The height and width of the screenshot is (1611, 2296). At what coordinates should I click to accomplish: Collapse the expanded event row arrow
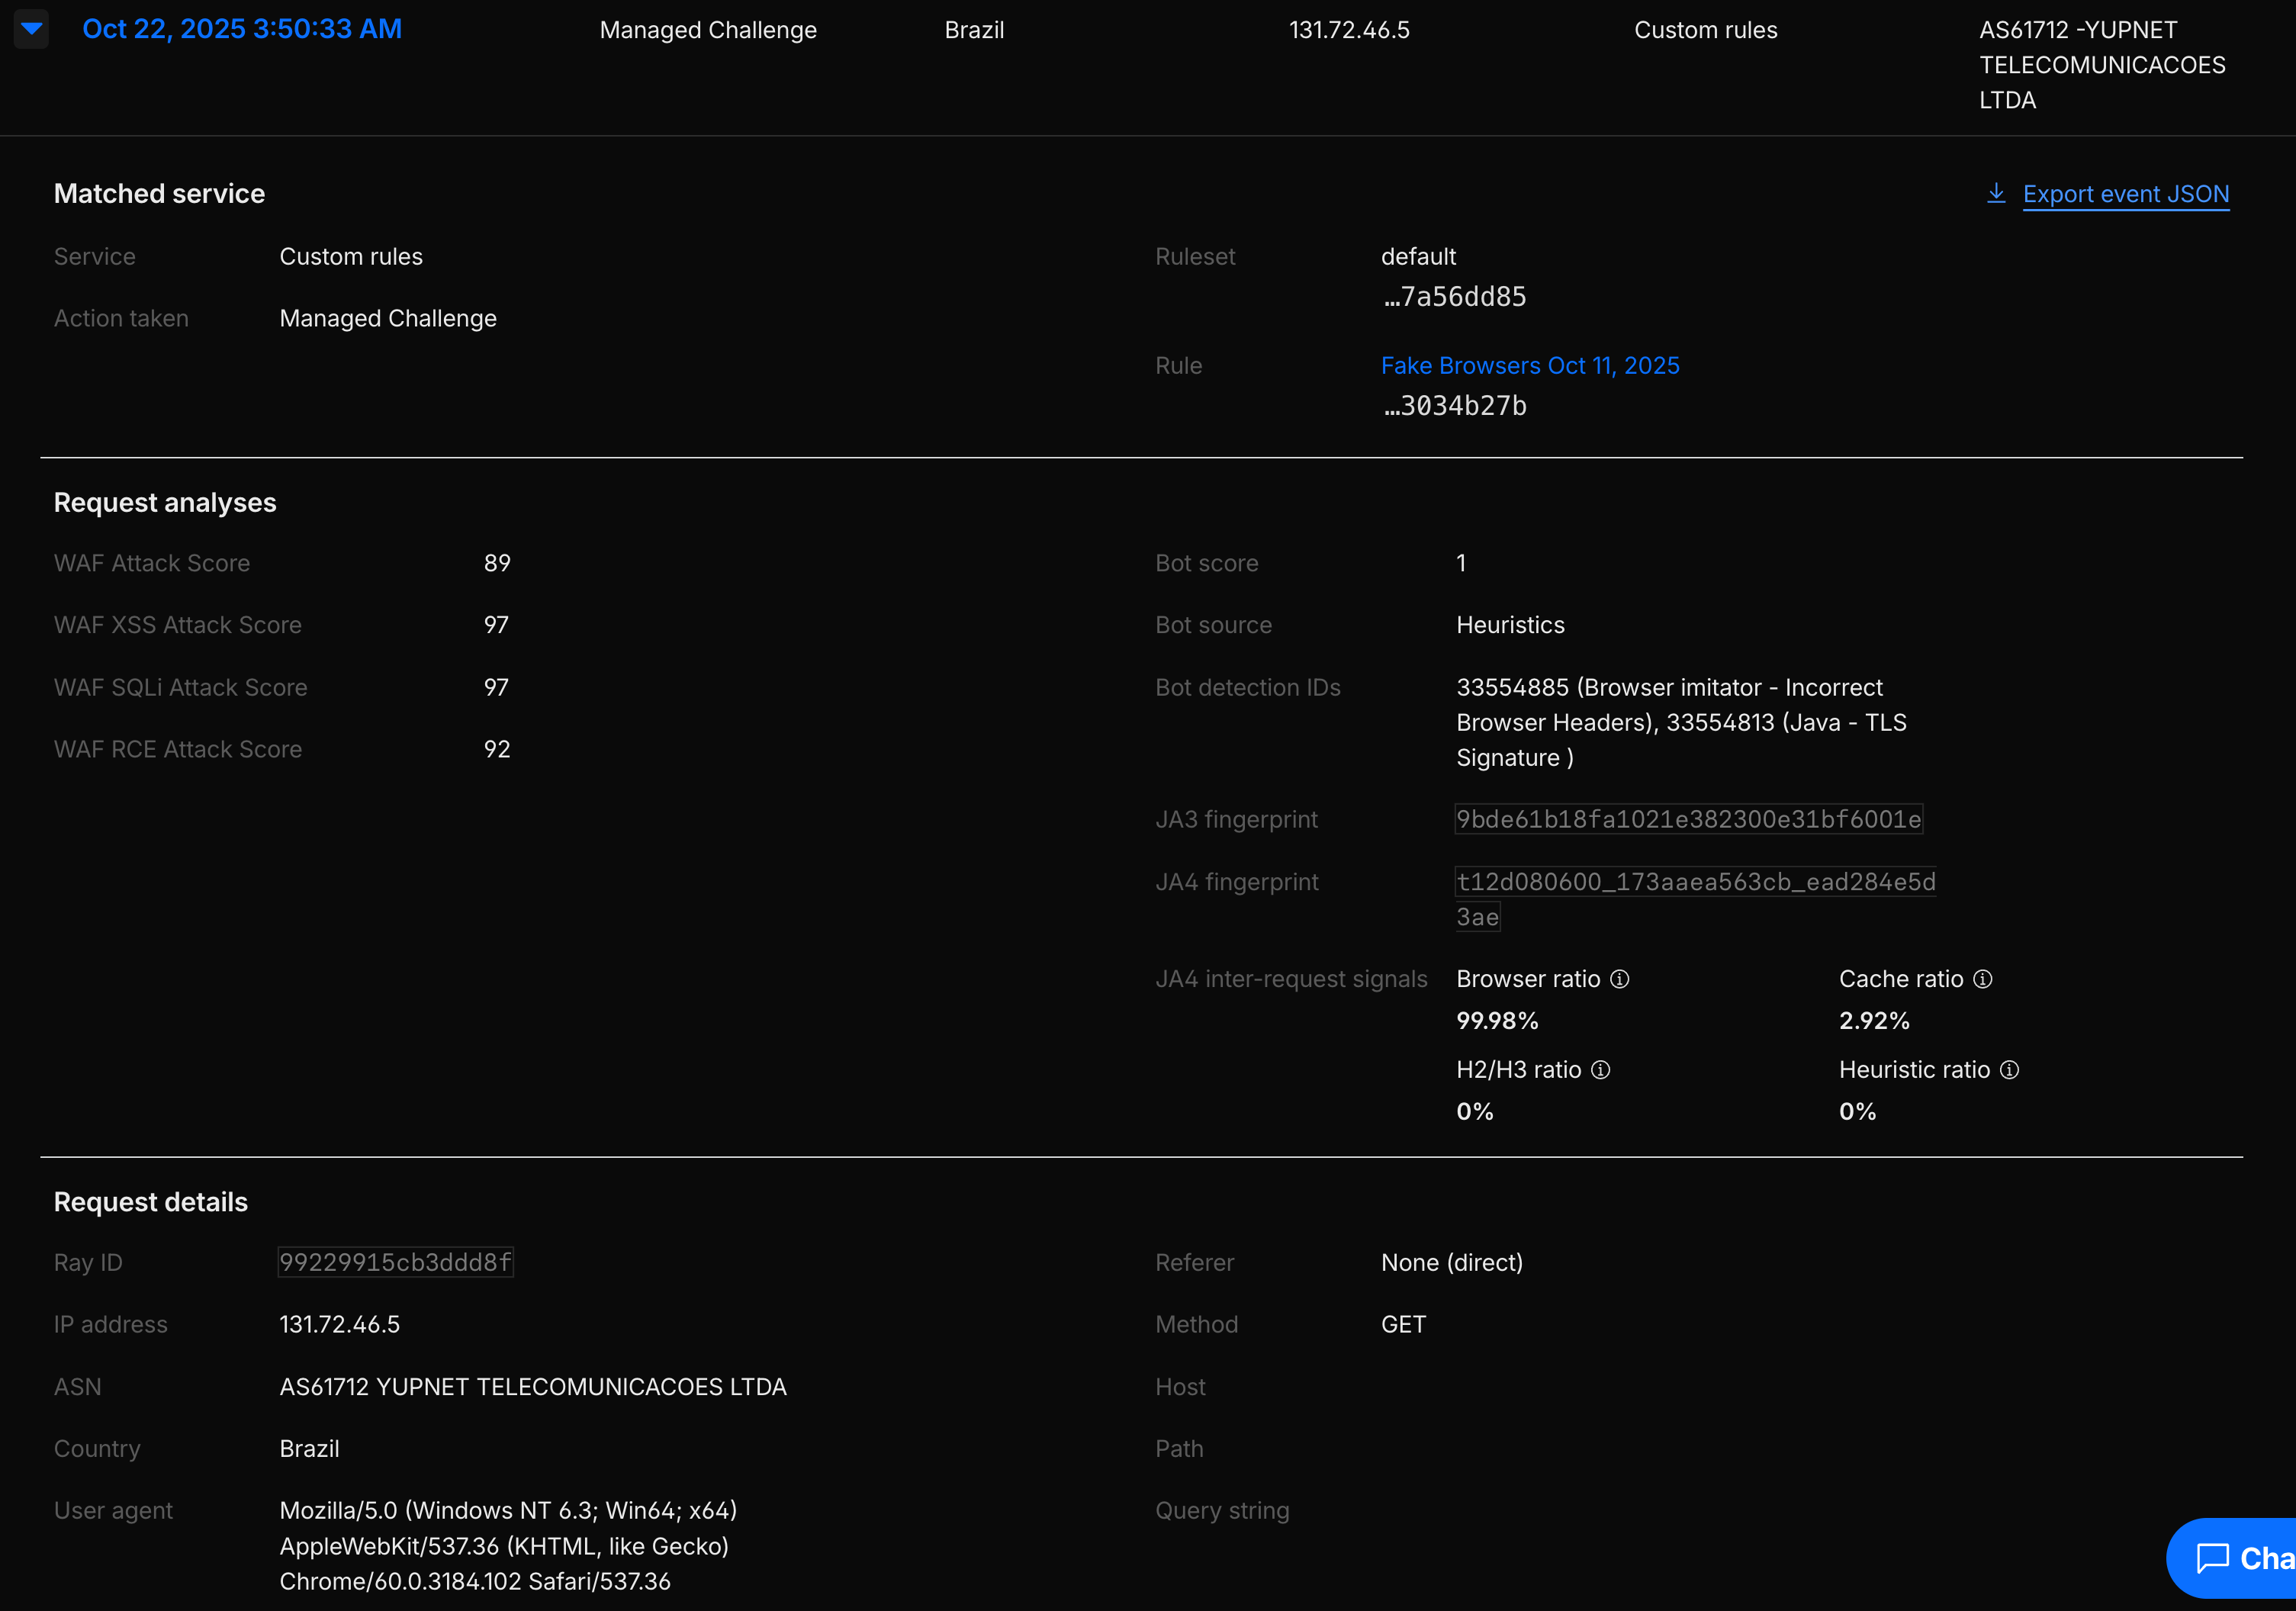(31, 28)
